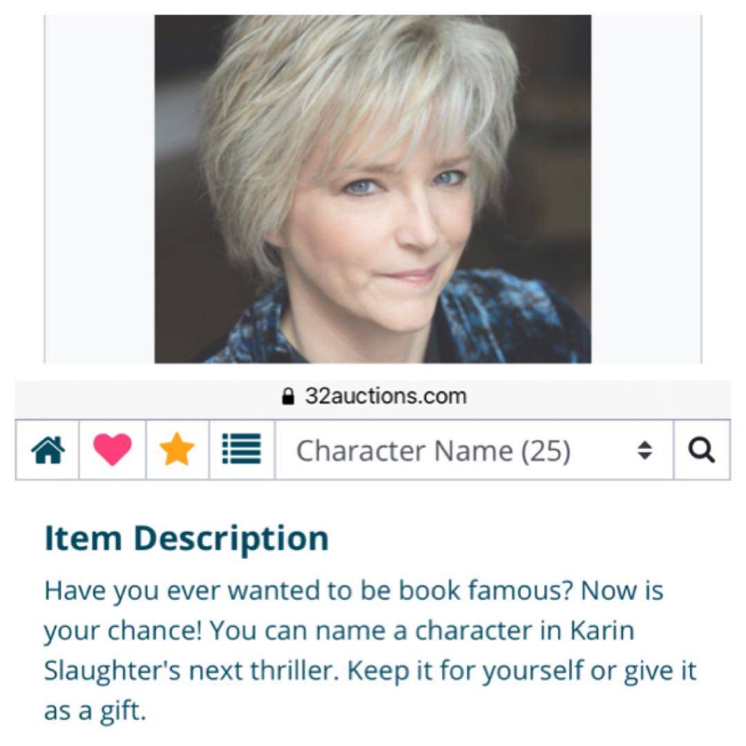Image resolution: width=746 pixels, height=746 pixels.
Task: Open search with the magnifying glass icon
Action: point(701,450)
